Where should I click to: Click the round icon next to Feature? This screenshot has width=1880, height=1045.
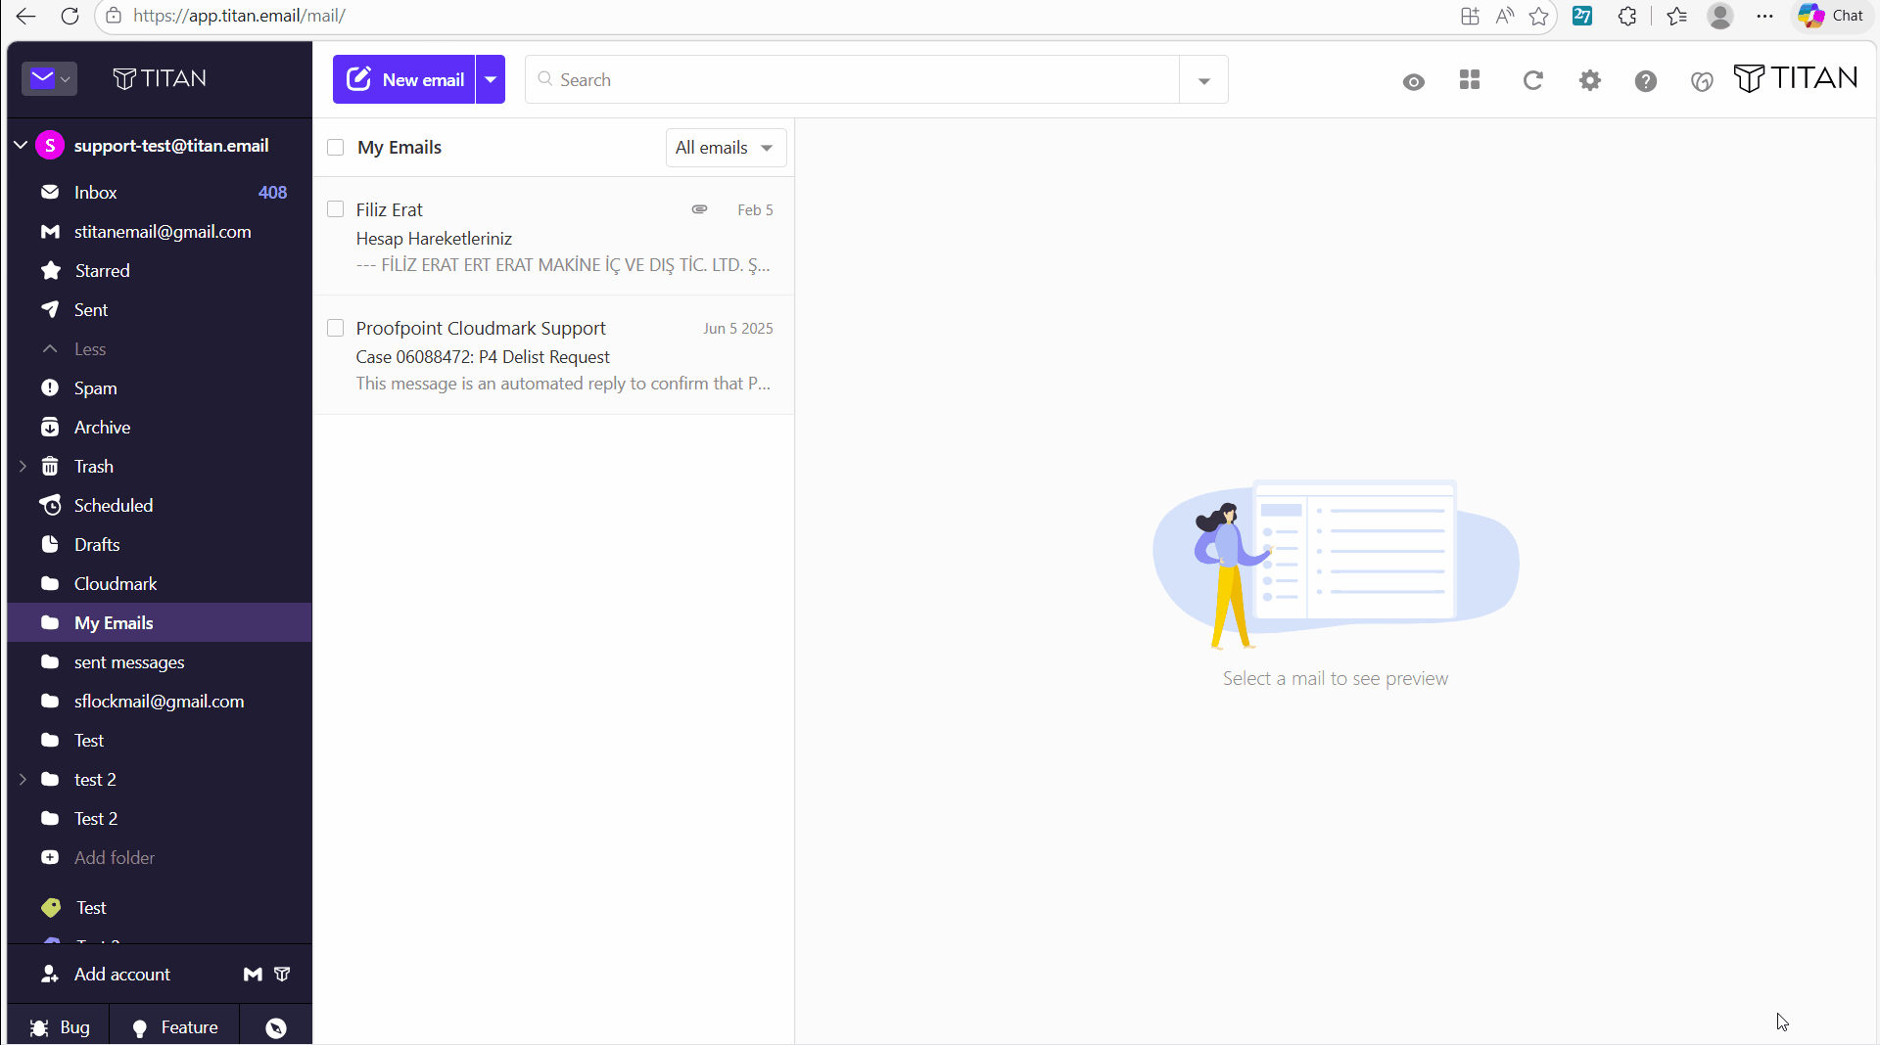point(276,1027)
